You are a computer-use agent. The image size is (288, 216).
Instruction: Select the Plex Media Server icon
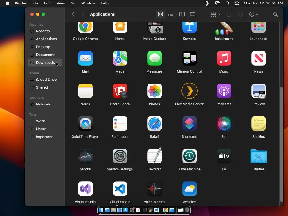pyautogui.click(x=189, y=91)
